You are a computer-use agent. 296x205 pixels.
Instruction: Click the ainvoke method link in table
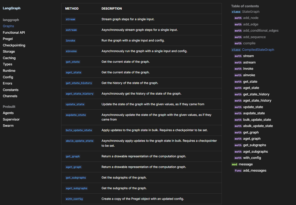[71, 51]
